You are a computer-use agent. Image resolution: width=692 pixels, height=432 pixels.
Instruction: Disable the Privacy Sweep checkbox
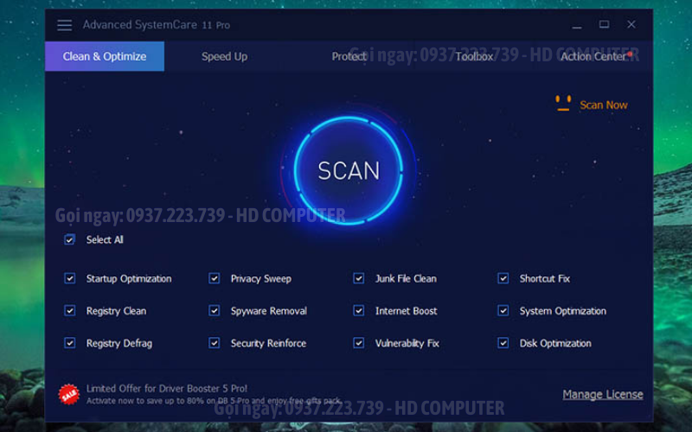tap(215, 278)
